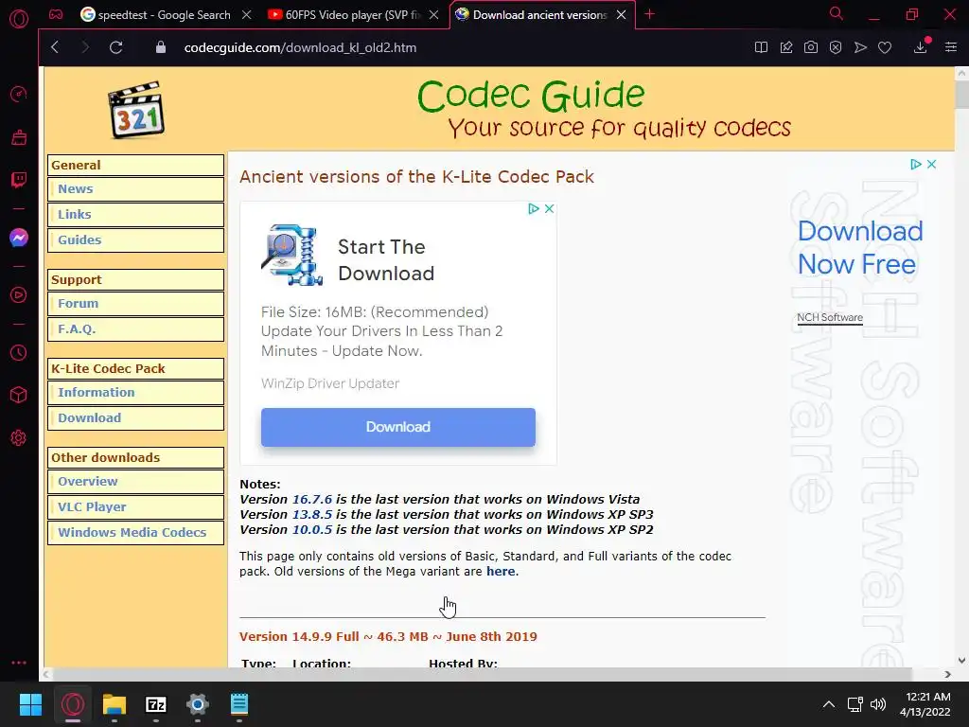Open Settings gear in Opera sidebar
The image size is (969, 727).
[19, 437]
